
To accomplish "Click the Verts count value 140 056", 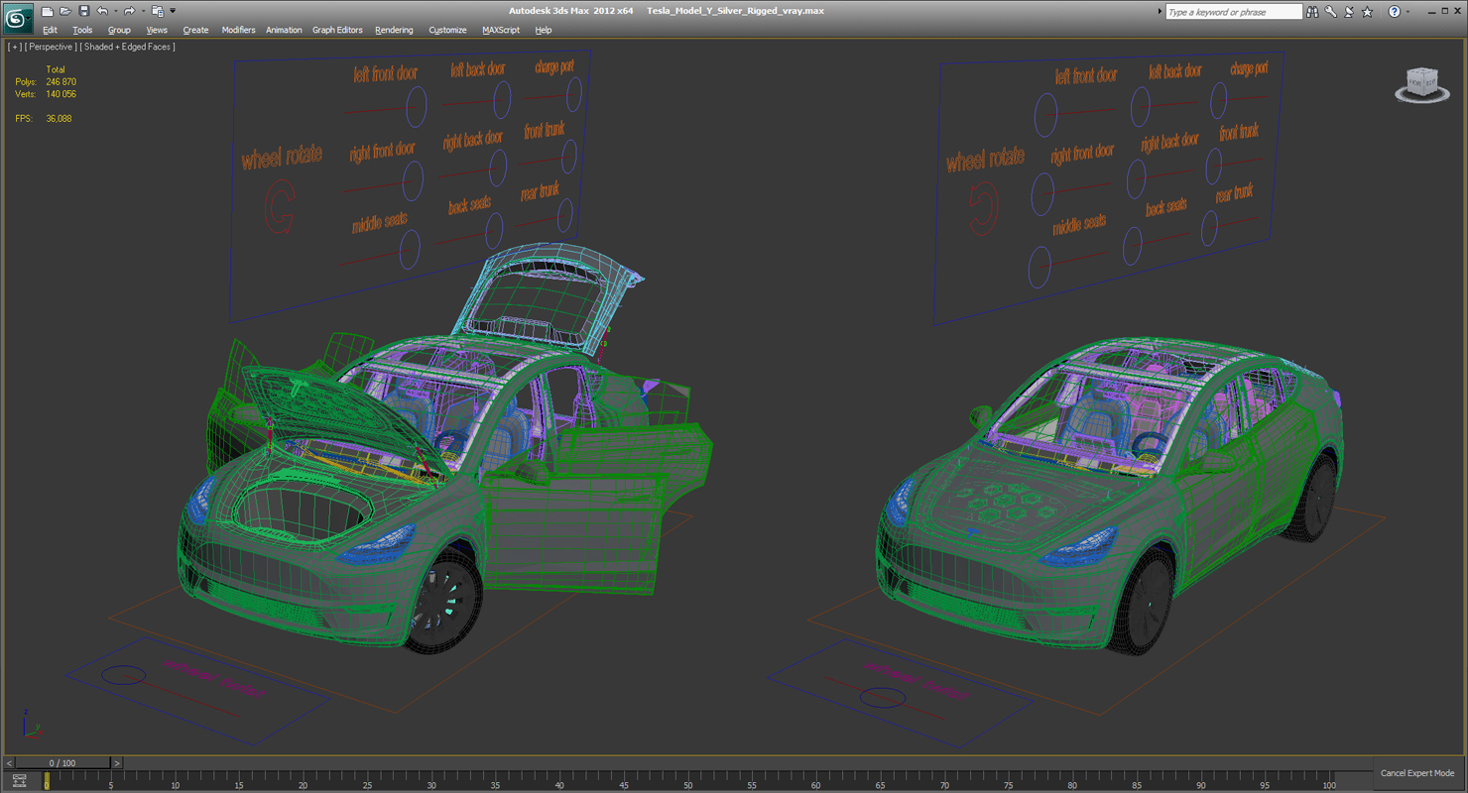I will (x=61, y=94).
